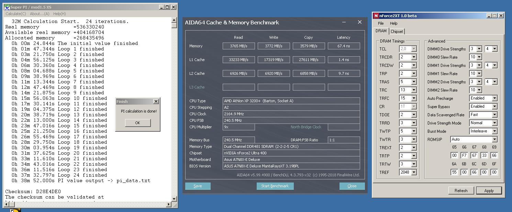Screen dimensions: 512x212
Task: Expand the TWTR dropdown
Action: [414, 140]
